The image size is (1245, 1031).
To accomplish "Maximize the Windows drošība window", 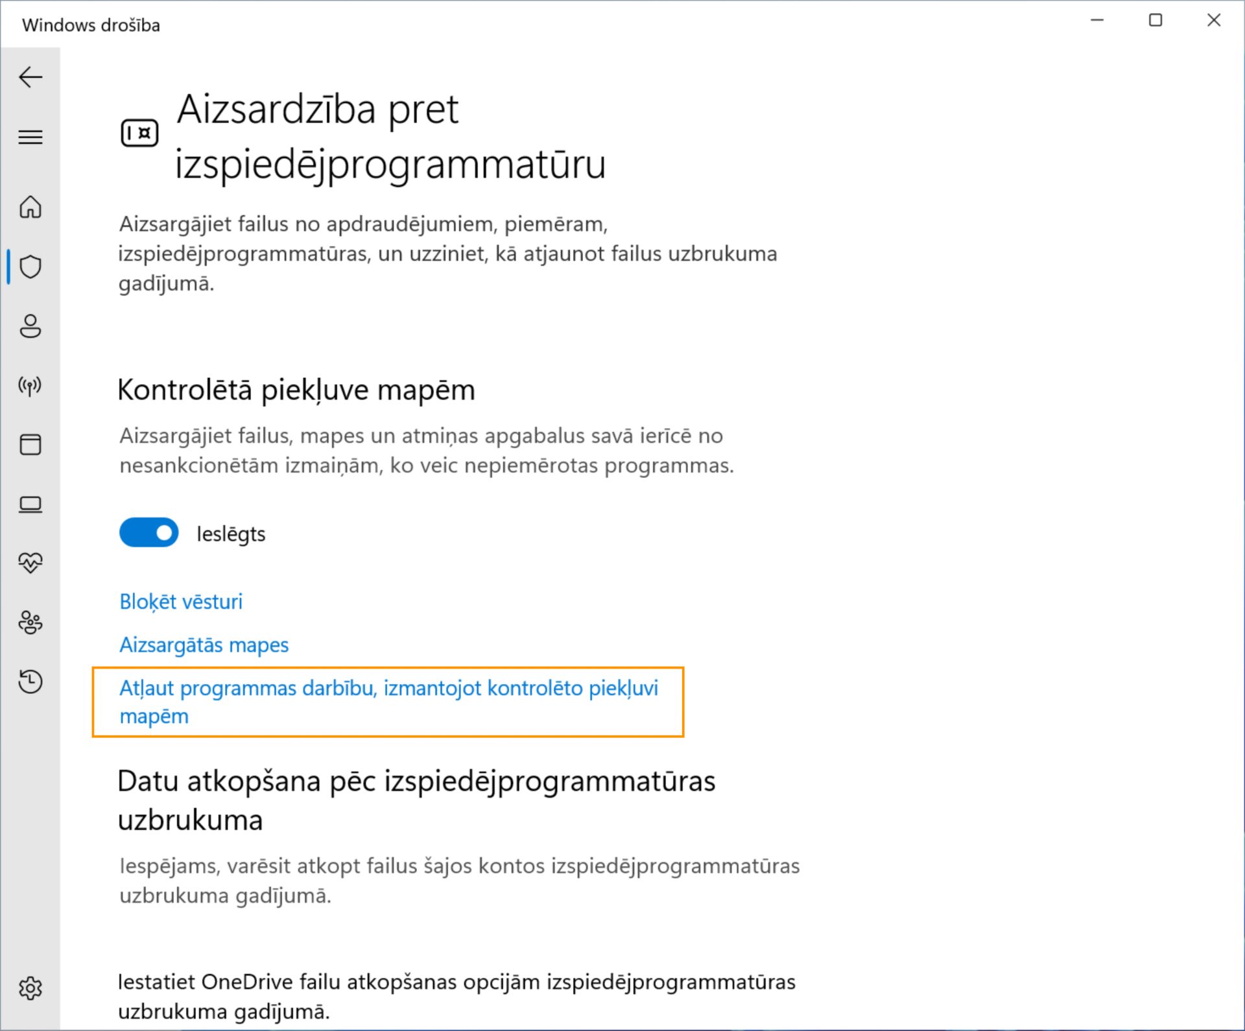I will pyautogui.click(x=1155, y=21).
